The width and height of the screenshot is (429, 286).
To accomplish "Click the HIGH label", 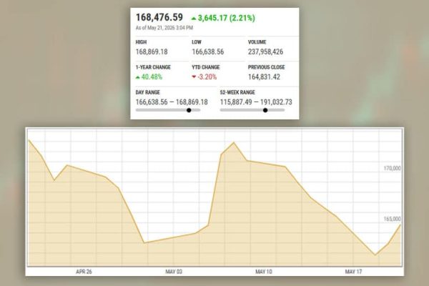I will 141,42.
